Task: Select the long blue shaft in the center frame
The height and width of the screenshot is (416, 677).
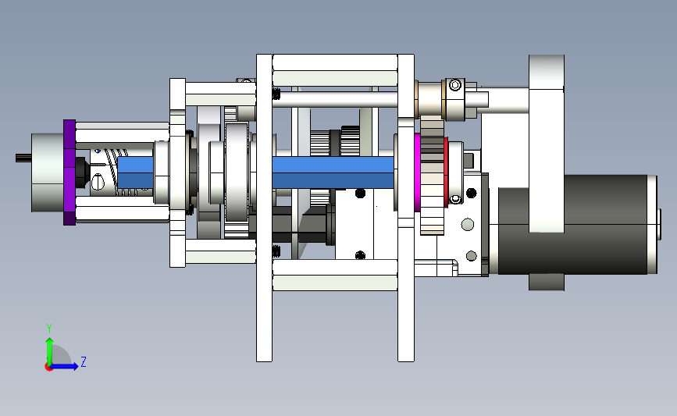Action: 333,172
